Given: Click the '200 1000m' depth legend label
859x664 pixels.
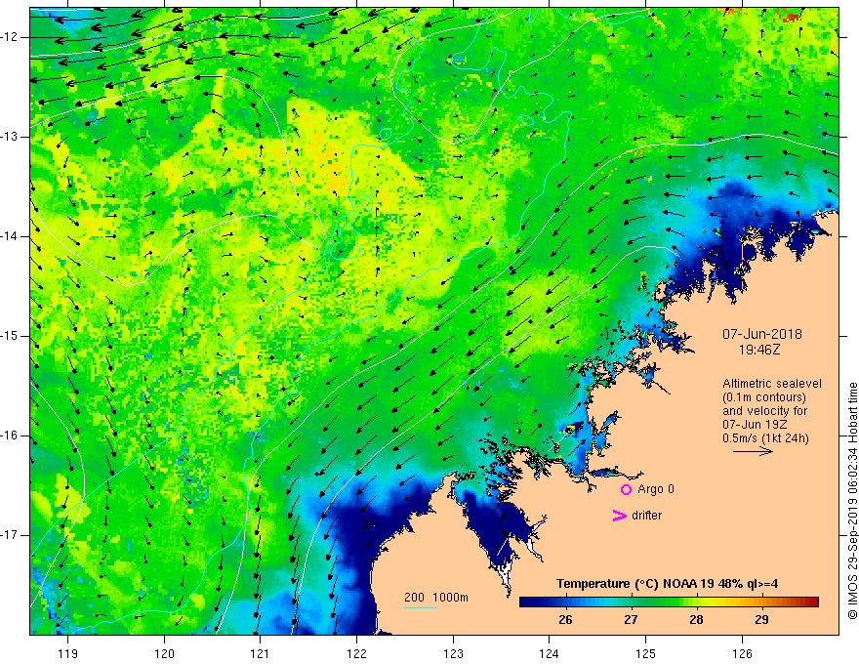Looking at the screenshot, I should coord(436,598).
